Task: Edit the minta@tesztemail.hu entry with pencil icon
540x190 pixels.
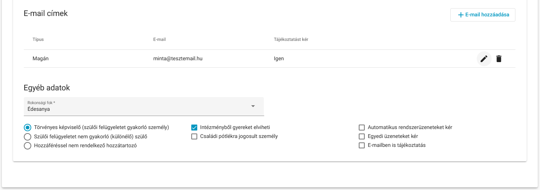Action: pos(484,59)
